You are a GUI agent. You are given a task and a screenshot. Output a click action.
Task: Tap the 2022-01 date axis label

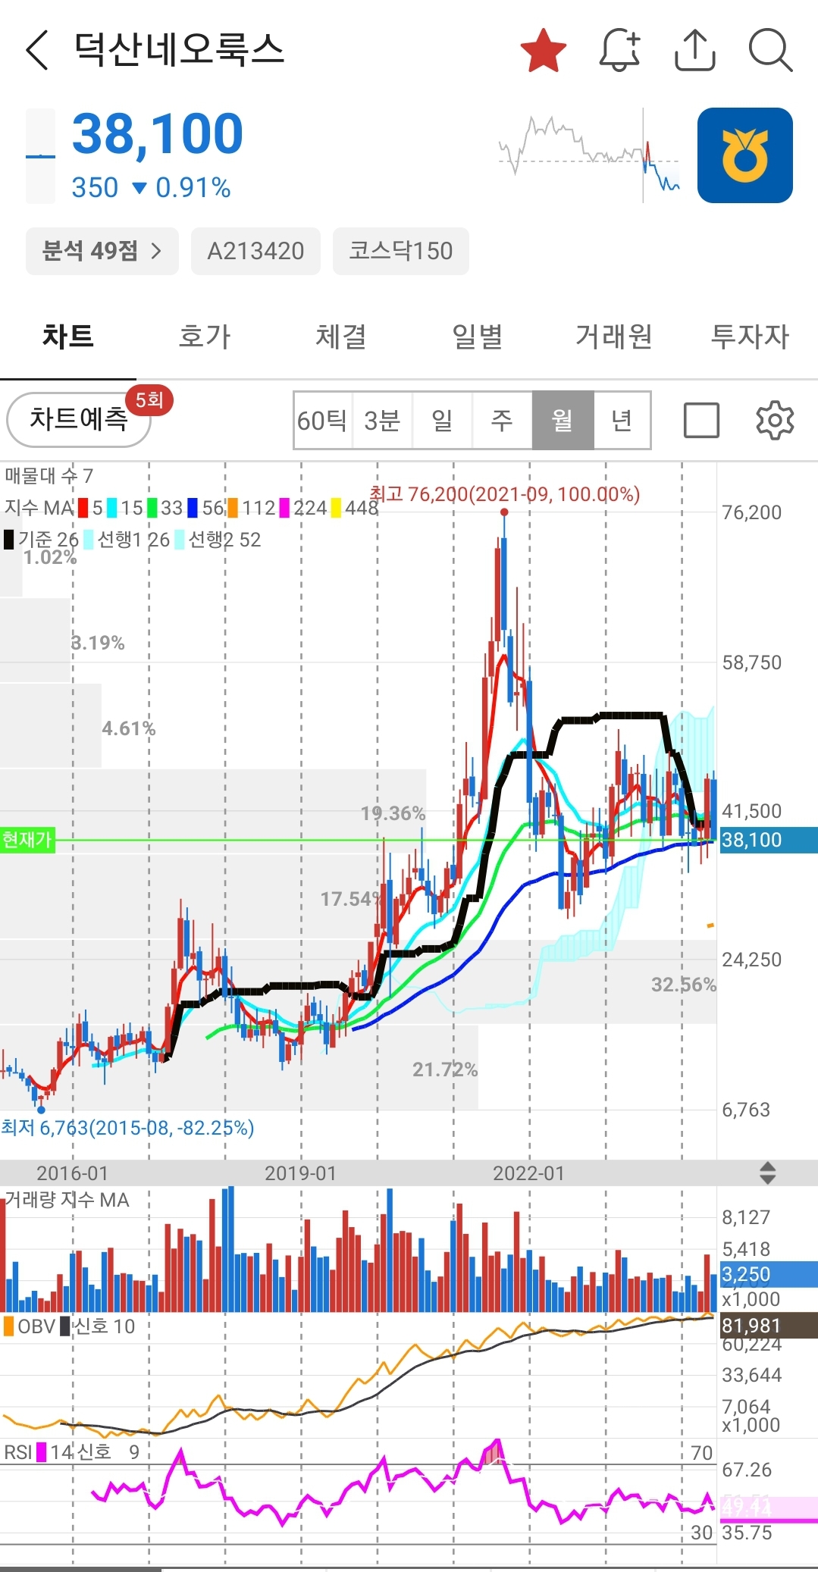pos(529,1173)
